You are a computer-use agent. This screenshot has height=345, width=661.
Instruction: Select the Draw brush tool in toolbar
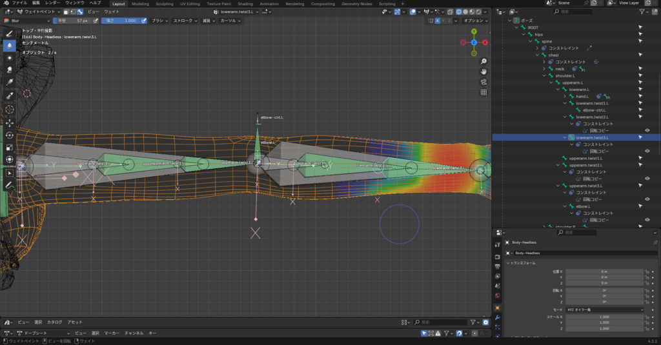pyautogui.click(x=10, y=34)
